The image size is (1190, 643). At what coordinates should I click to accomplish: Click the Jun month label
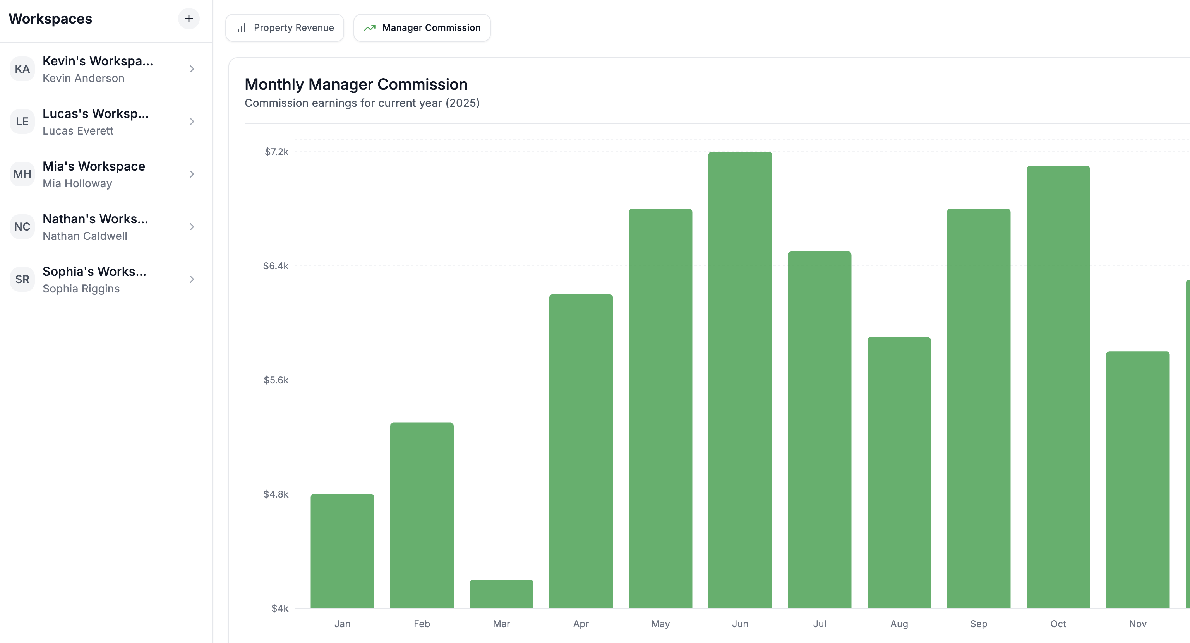[x=740, y=624]
